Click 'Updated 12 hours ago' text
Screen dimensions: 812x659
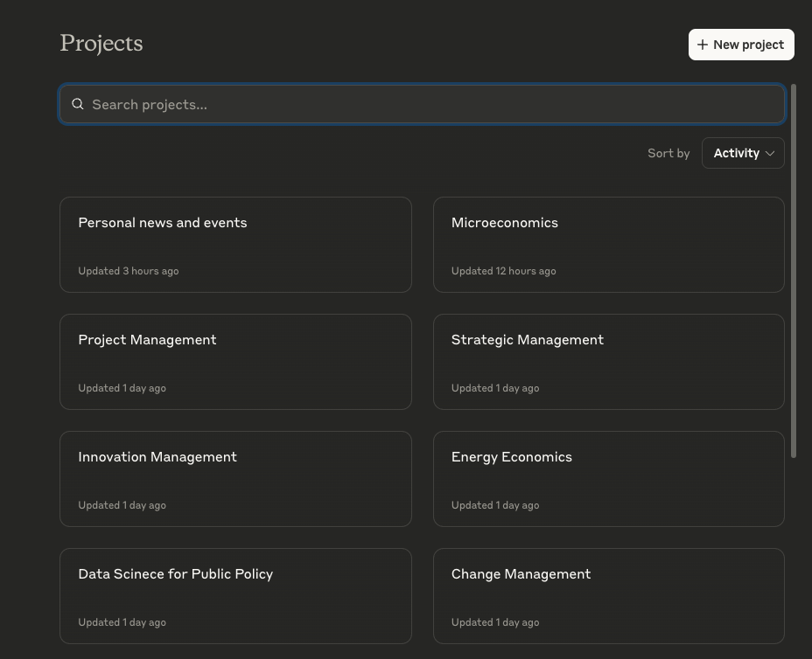tap(503, 271)
